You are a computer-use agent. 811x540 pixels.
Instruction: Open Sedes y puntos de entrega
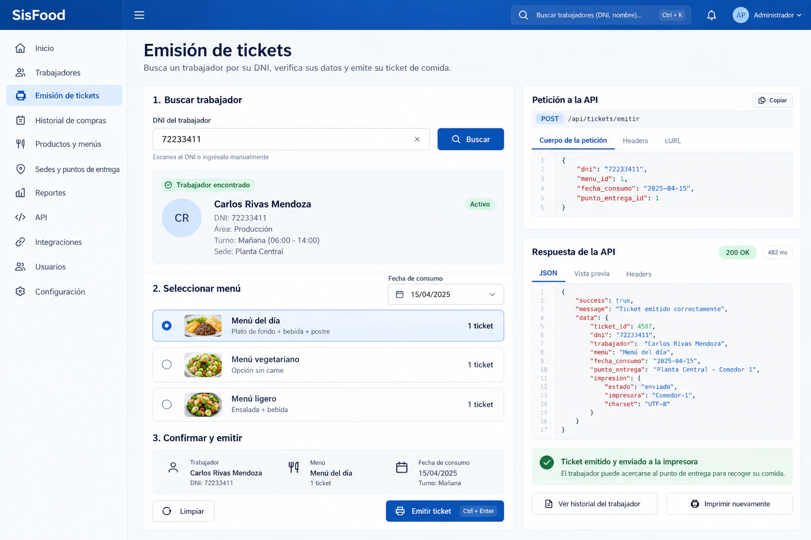pos(64,169)
